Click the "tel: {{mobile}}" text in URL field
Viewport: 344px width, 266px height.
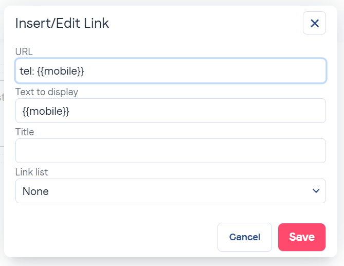tap(51, 71)
